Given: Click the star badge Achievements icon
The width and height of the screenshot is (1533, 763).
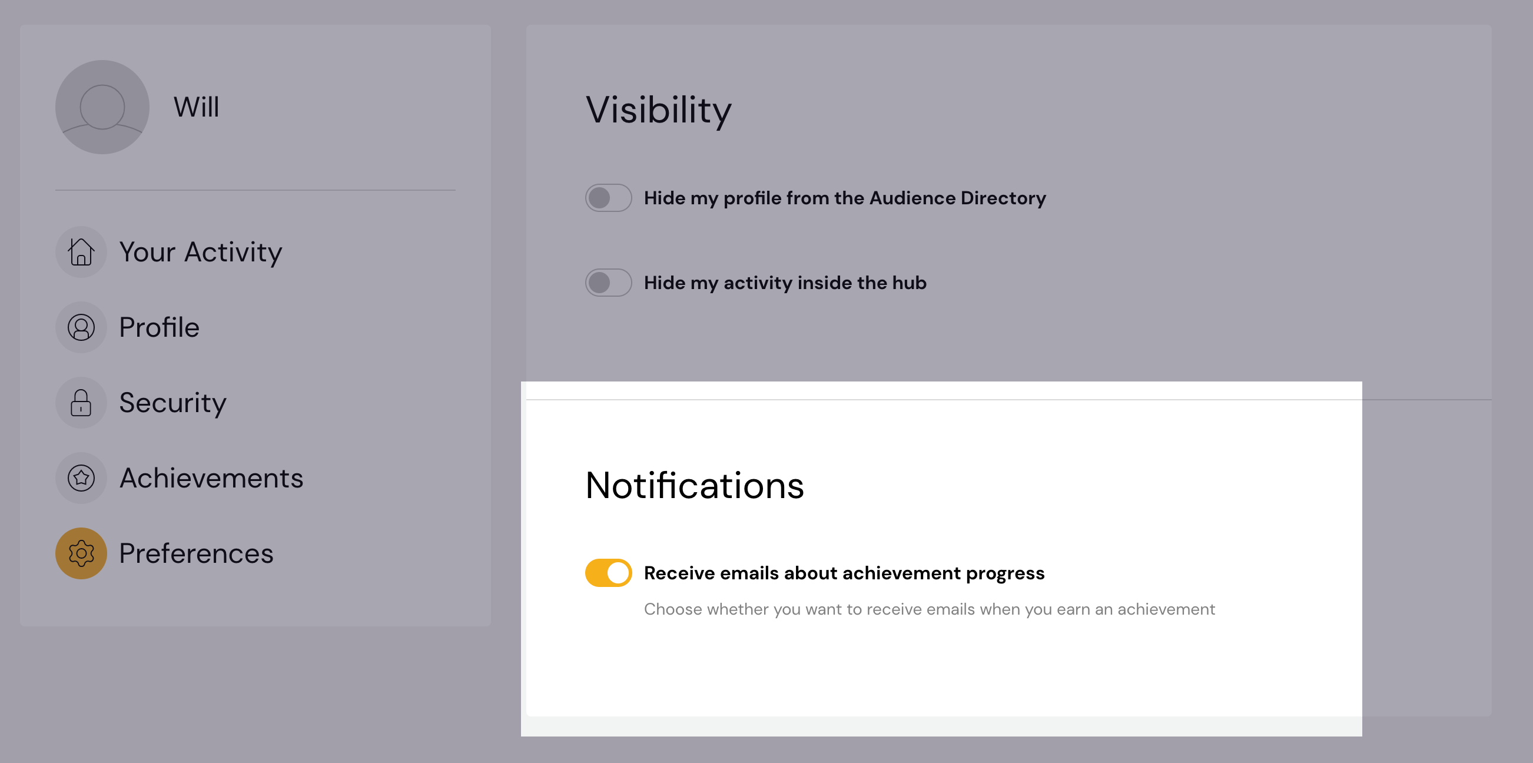Looking at the screenshot, I should coord(81,478).
